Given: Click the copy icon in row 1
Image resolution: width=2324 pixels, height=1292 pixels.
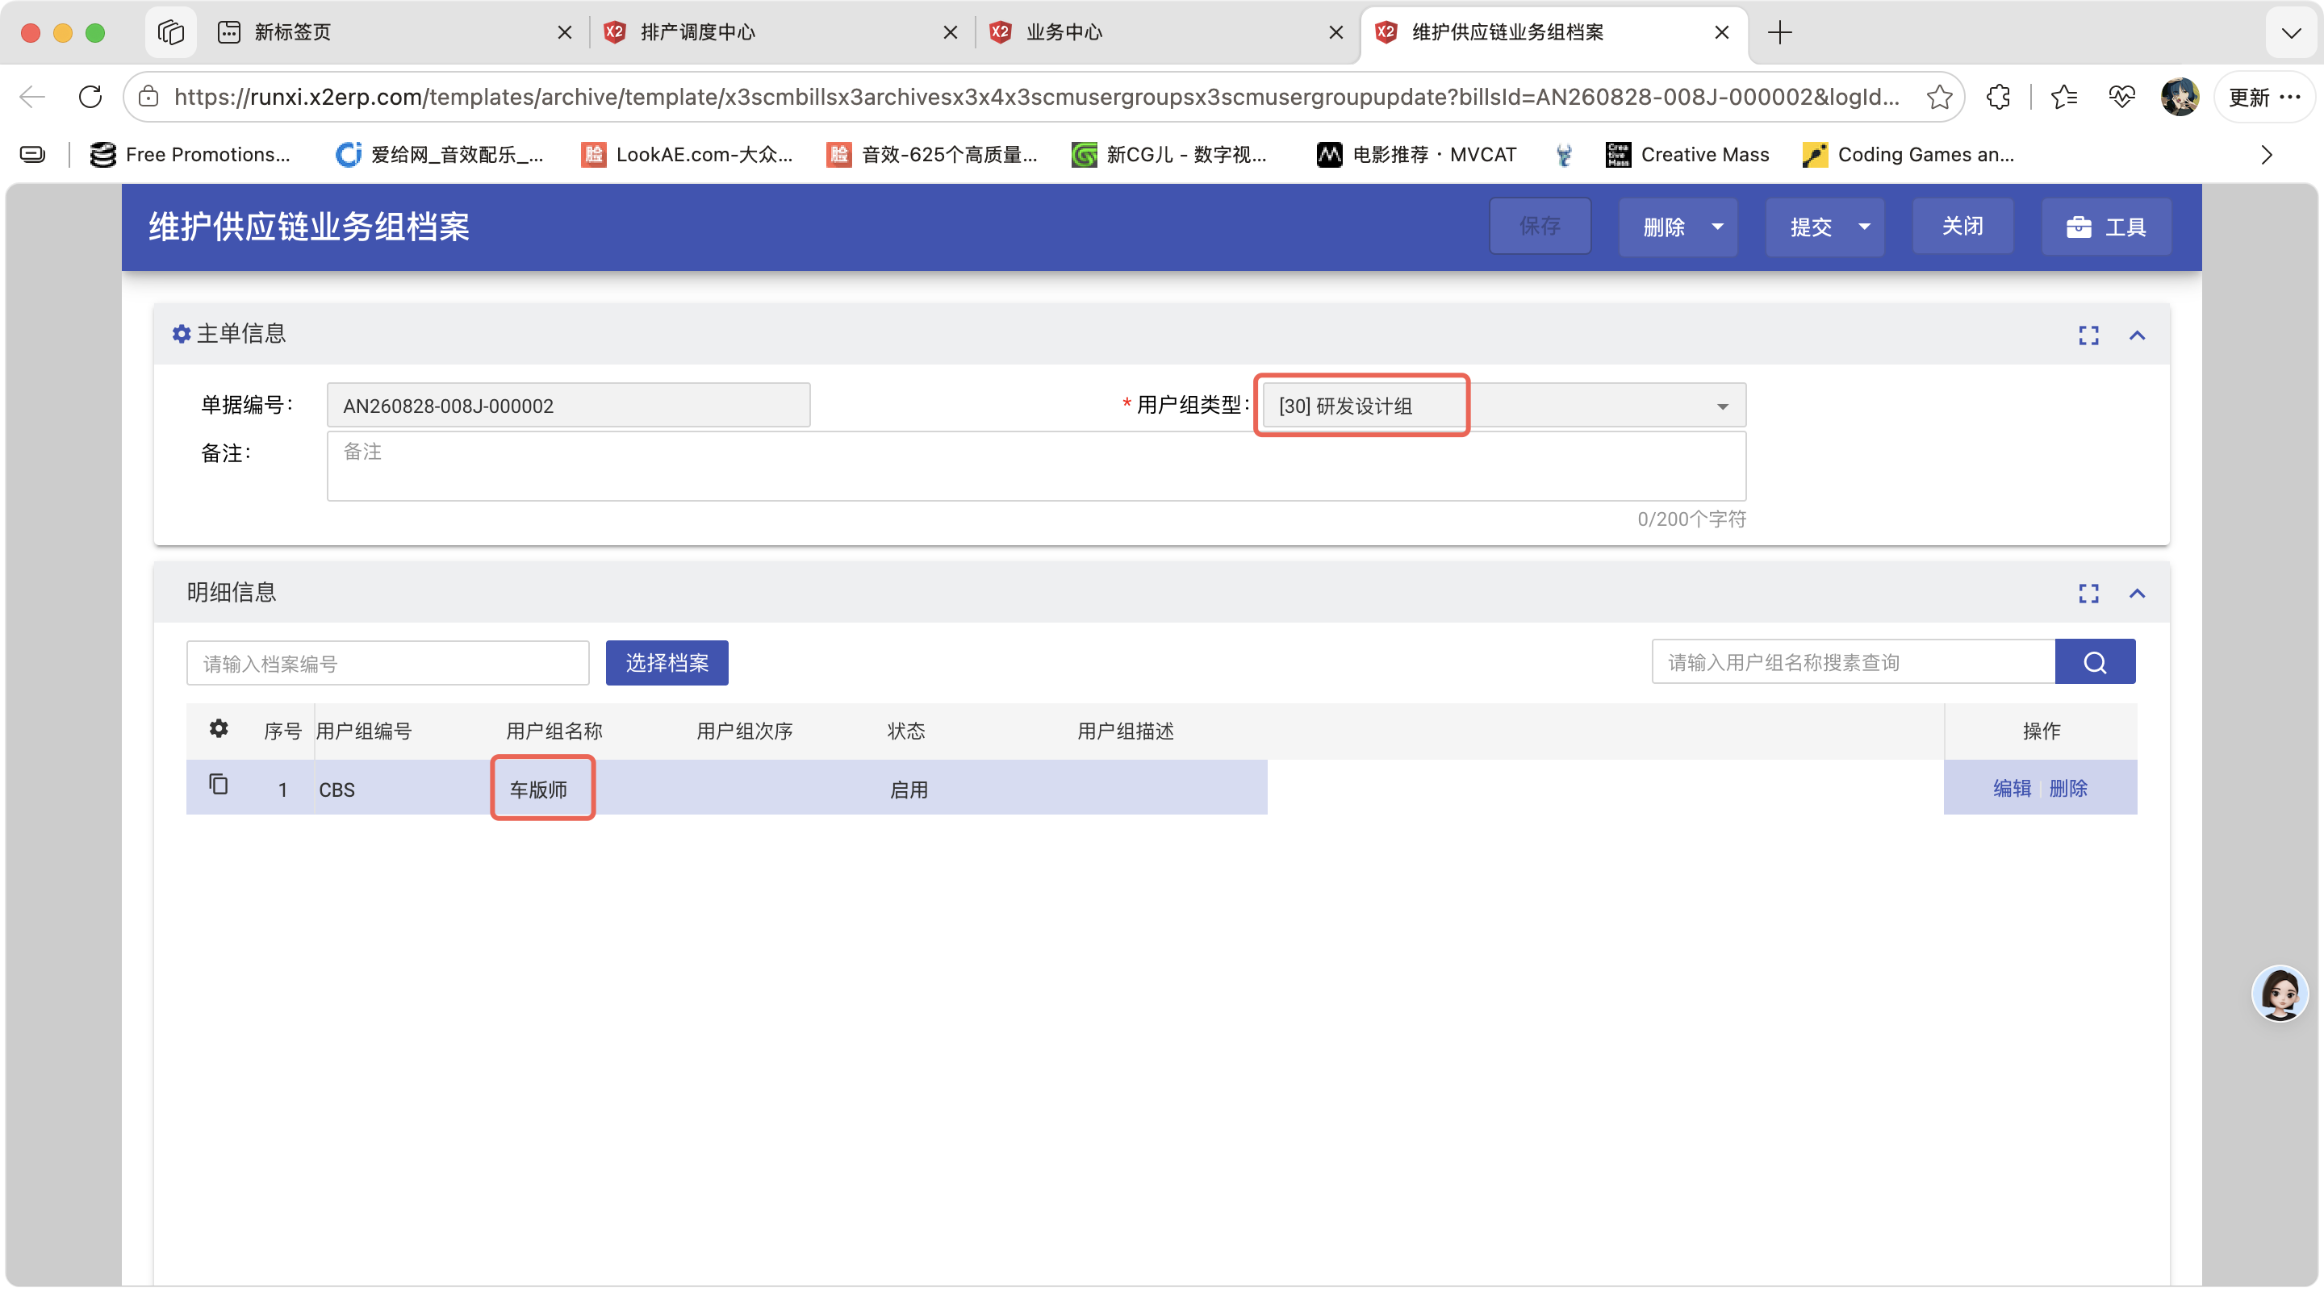Looking at the screenshot, I should point(219,785).
